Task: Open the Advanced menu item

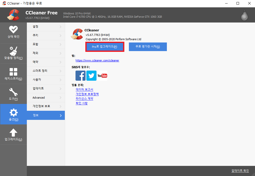Action: [46, 98]
